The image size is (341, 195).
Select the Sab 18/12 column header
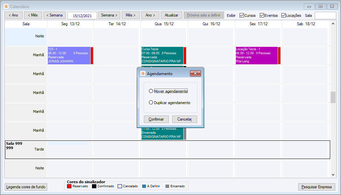[306, 24]
